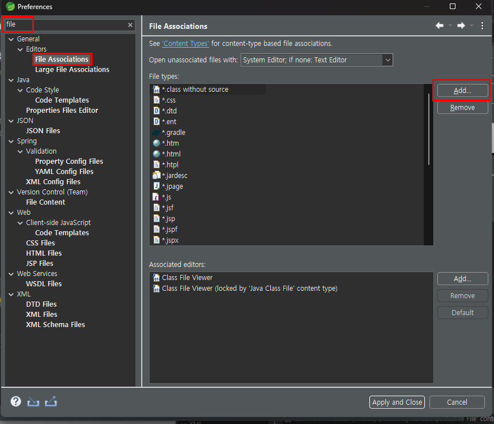The image size is (494, 424).
Task: Collapse the Java tree node
Action: tap(11, 80)
